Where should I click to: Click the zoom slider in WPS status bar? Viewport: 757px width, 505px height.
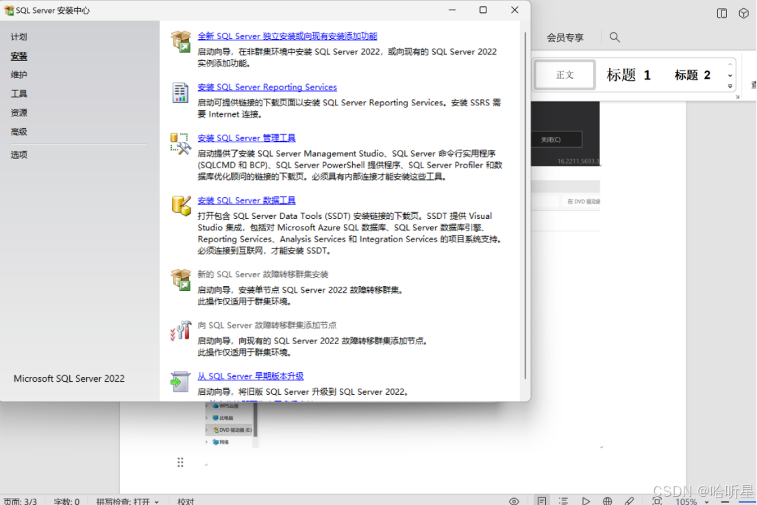(x=747, y=502)
